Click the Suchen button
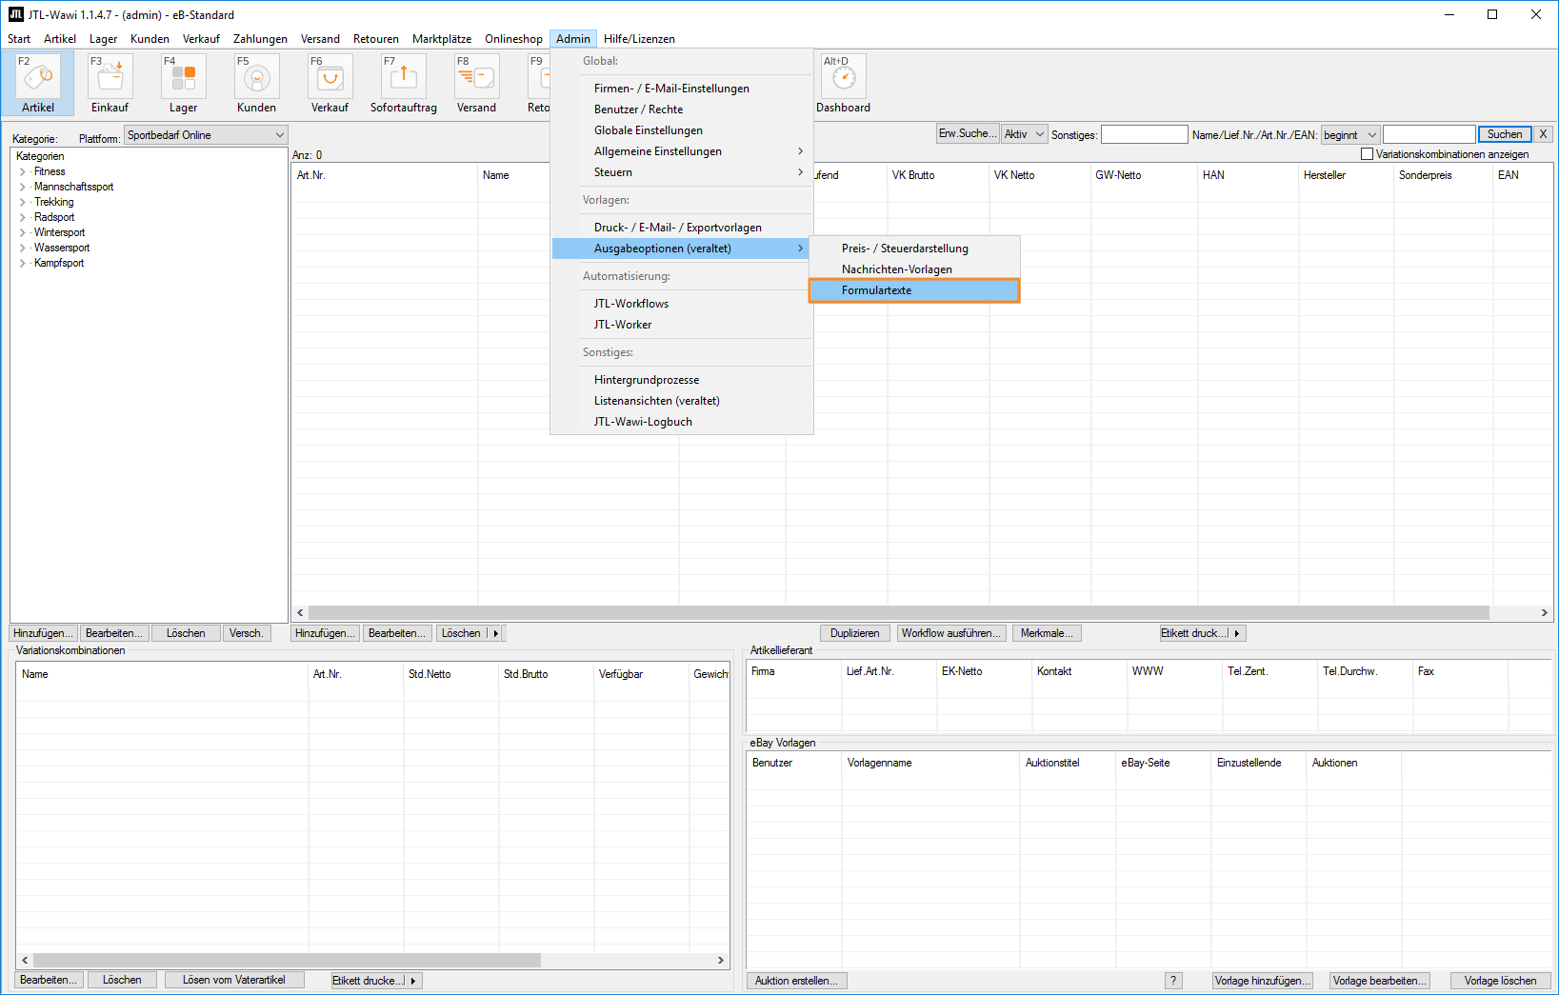The height and width of the screenshot is (995, 1559). coord(1504,134)
